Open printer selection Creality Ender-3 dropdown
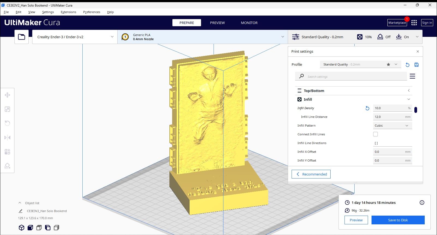 (x=75, y=37)
